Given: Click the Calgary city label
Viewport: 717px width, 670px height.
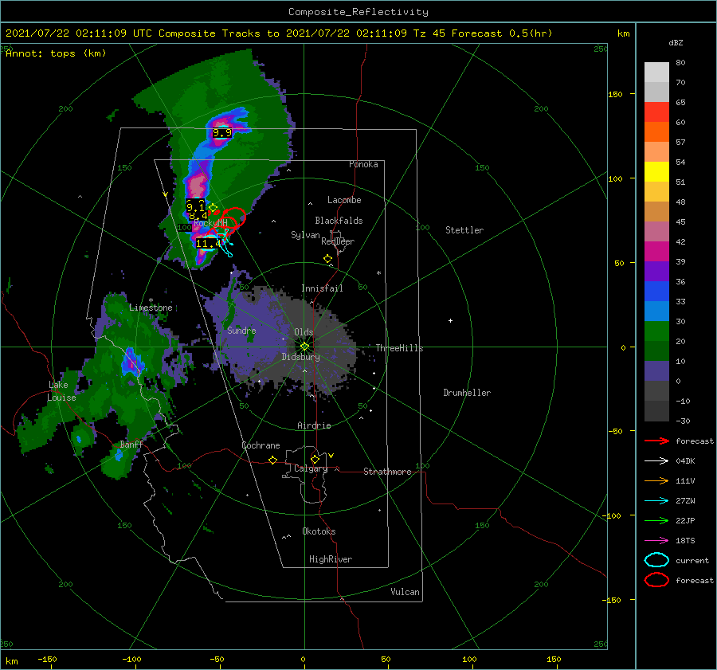Looking at the screenshot, I should (x=311, y=468).
